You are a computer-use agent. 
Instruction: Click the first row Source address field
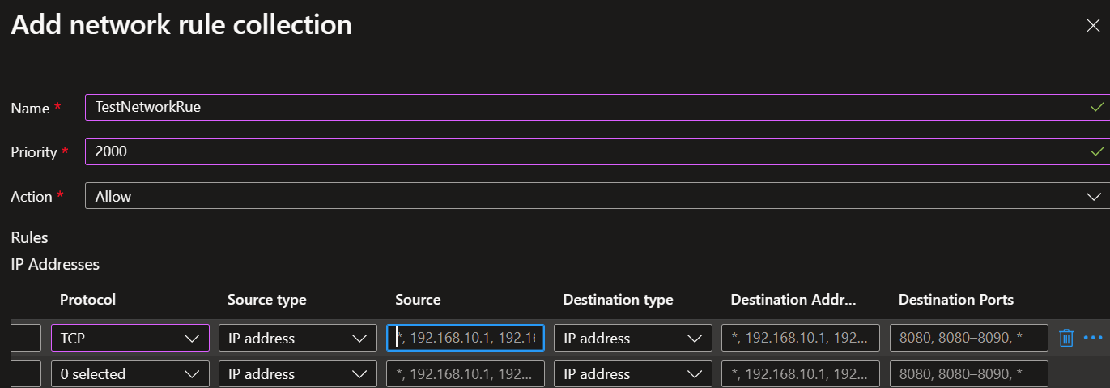point(466,338)
